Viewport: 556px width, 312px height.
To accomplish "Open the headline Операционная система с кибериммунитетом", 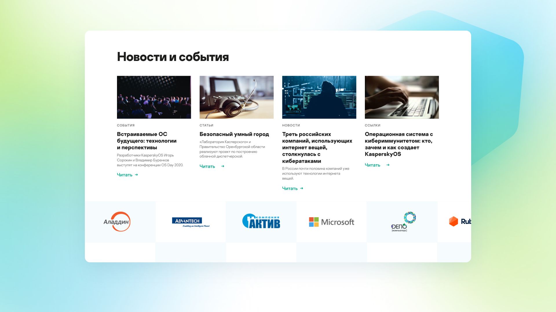I will (399, 144).
